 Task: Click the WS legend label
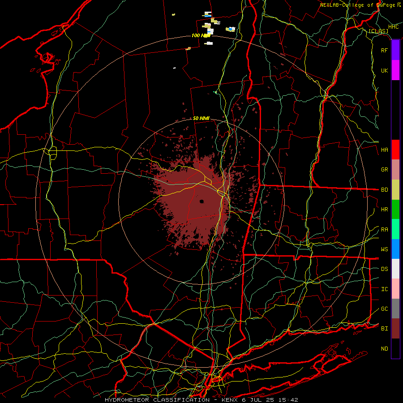384,249
